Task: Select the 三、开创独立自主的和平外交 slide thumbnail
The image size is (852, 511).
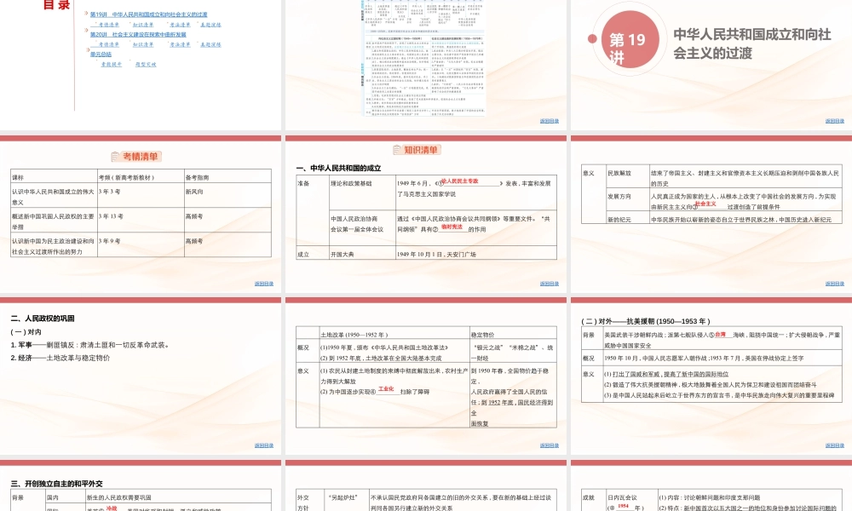Action: coord(141,486)
